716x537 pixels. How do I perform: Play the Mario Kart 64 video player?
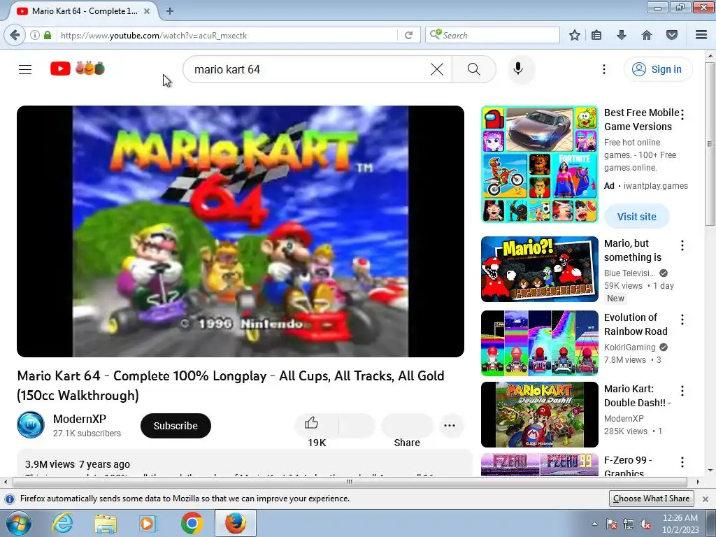[x=241, y=231]
